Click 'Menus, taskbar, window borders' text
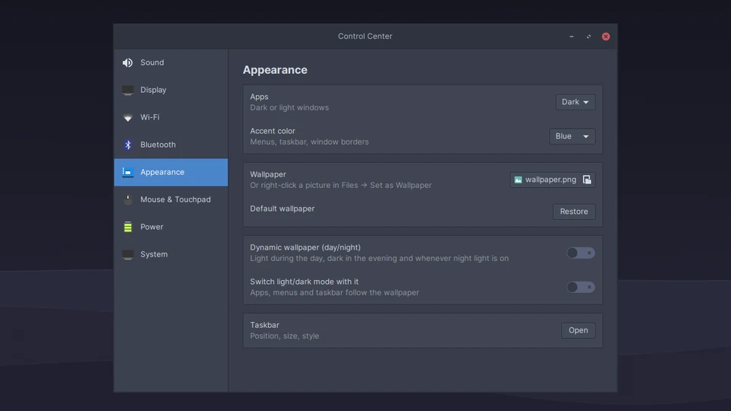This screenshot has height=411, width=731. click(x=309, y=142)
